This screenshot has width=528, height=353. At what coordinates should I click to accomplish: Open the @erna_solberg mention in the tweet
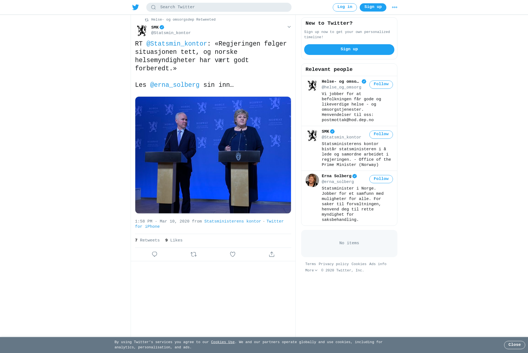175,85
